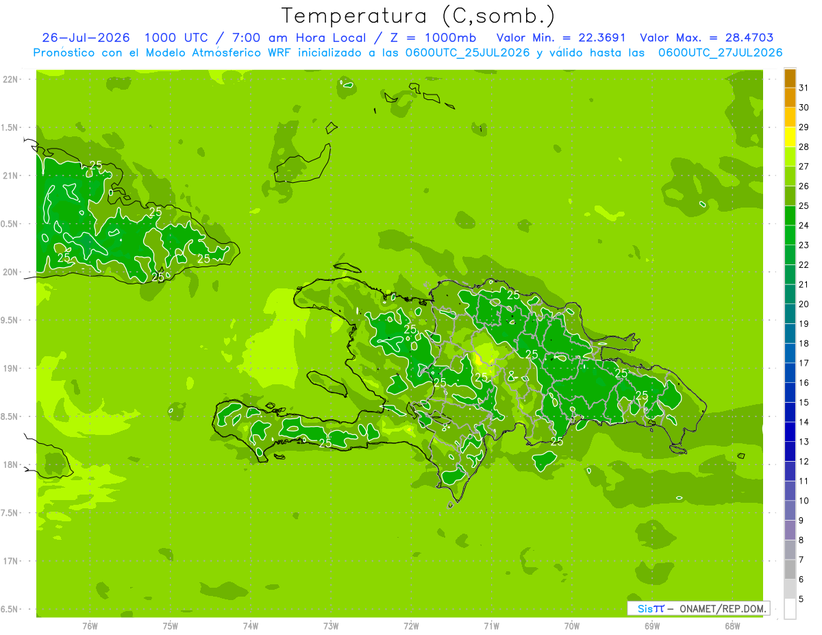This screenshot has width=822, height=635.
Task: Pick the teal legend swatch between 19 and 20
Action: (790, 314)
